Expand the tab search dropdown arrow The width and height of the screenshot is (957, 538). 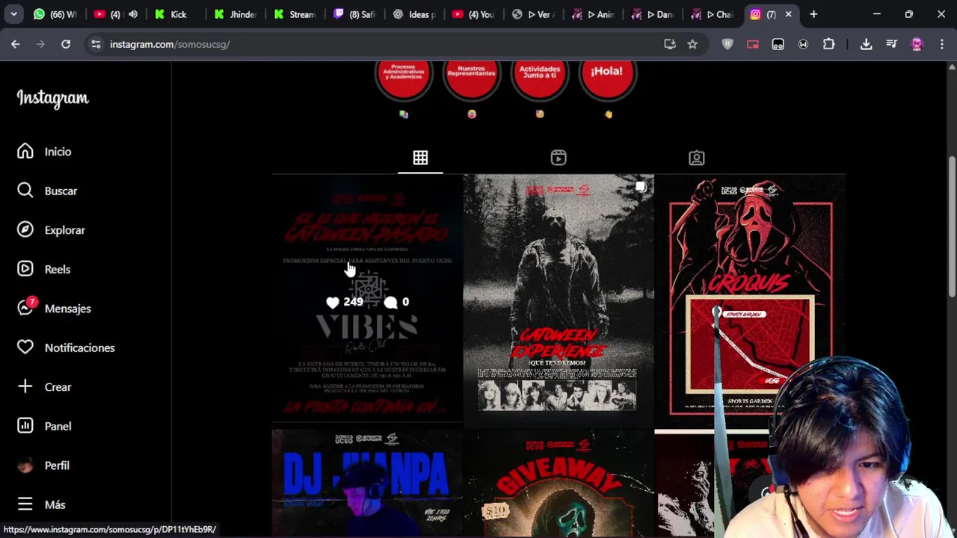coord(13,14)
